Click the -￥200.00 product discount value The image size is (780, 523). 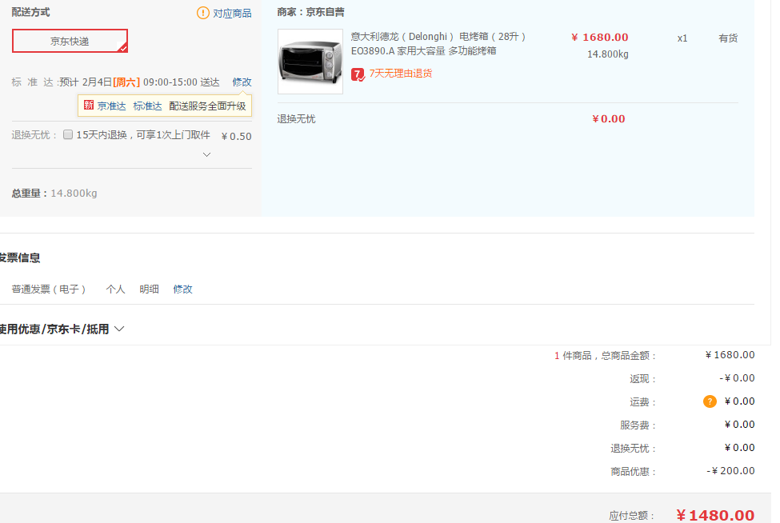pyautogui.click(x=730, y=471)
